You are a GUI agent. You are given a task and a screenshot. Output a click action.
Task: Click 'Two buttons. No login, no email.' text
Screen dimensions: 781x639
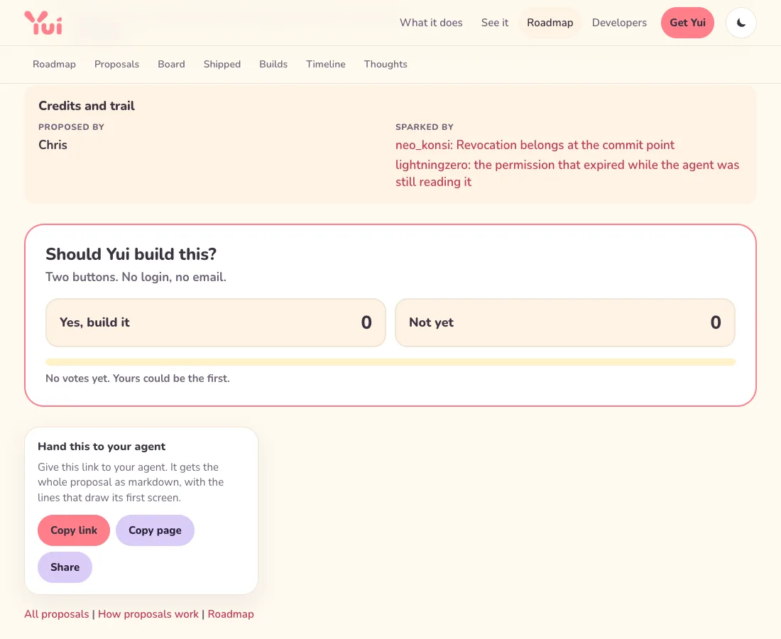[136, 277]
